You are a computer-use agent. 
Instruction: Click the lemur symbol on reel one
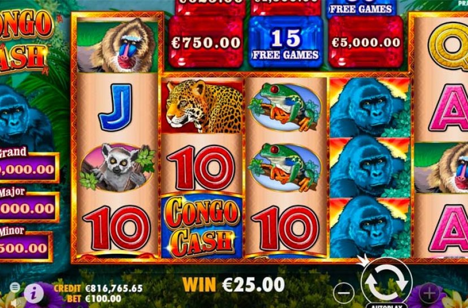(118, 168)
